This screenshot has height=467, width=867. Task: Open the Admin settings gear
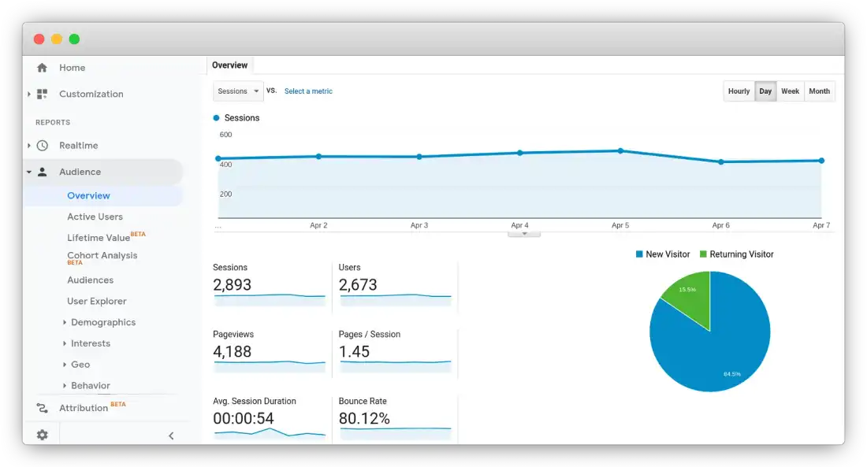[x=41, y=434]
